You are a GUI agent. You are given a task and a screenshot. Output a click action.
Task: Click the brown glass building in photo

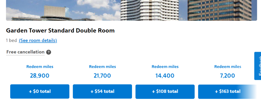[219, 10]
